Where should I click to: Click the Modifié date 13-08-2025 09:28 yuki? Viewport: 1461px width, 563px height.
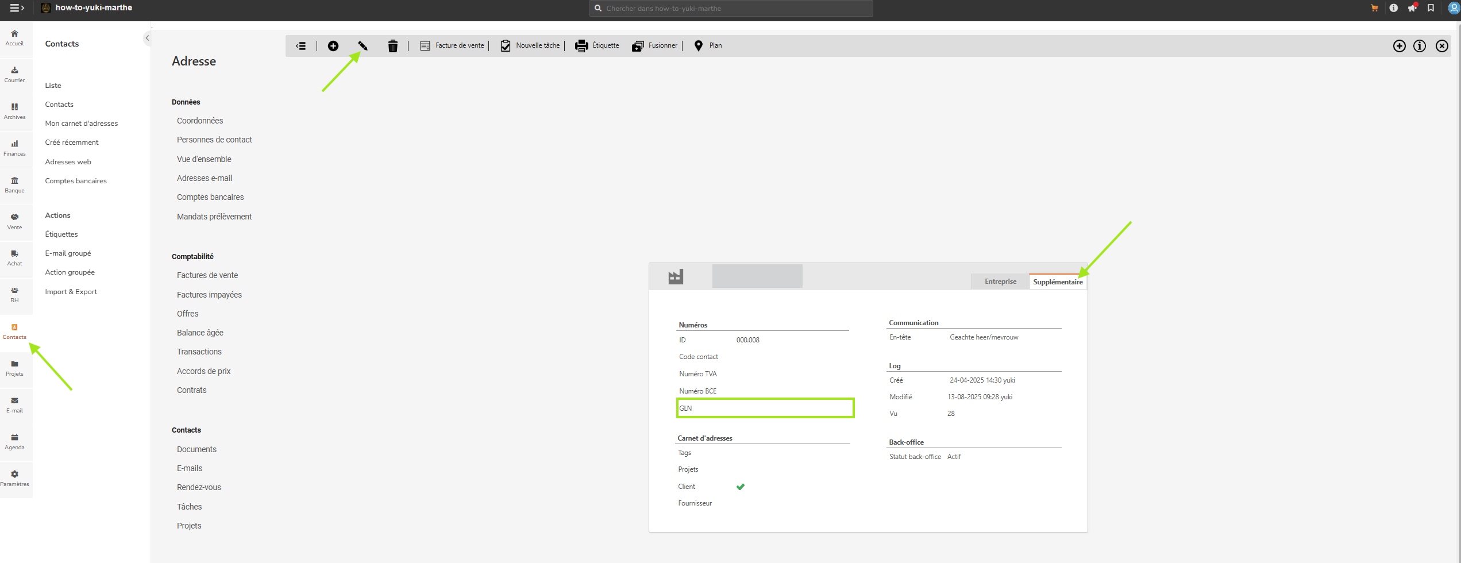(x=980, y=397)
